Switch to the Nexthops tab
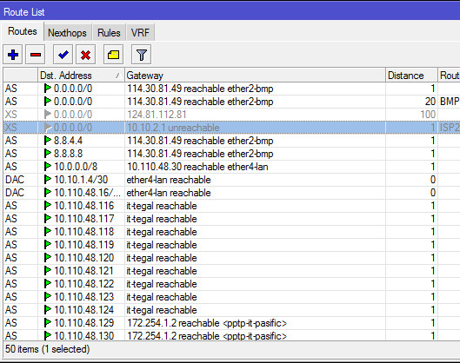 (x=67, y=32)
